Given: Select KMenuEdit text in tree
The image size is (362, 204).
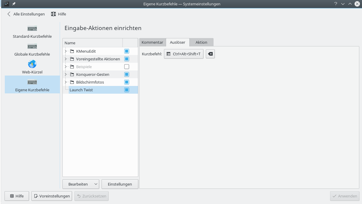Looking at the screenshot, I should (86, 51).
